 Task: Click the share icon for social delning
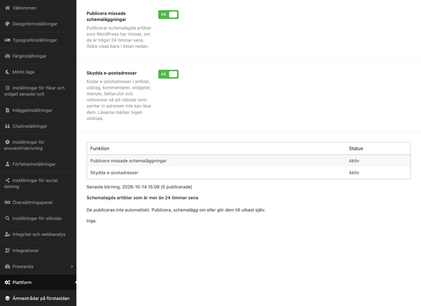7,180
